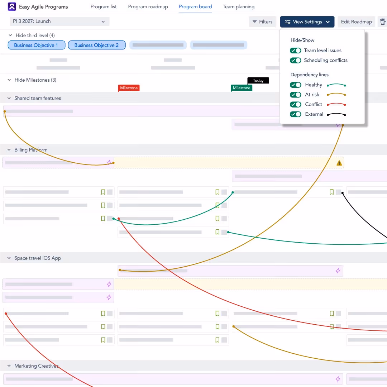Turn off Conflict dependency lines
Viewport: 387px width, 387px height.
295,104
